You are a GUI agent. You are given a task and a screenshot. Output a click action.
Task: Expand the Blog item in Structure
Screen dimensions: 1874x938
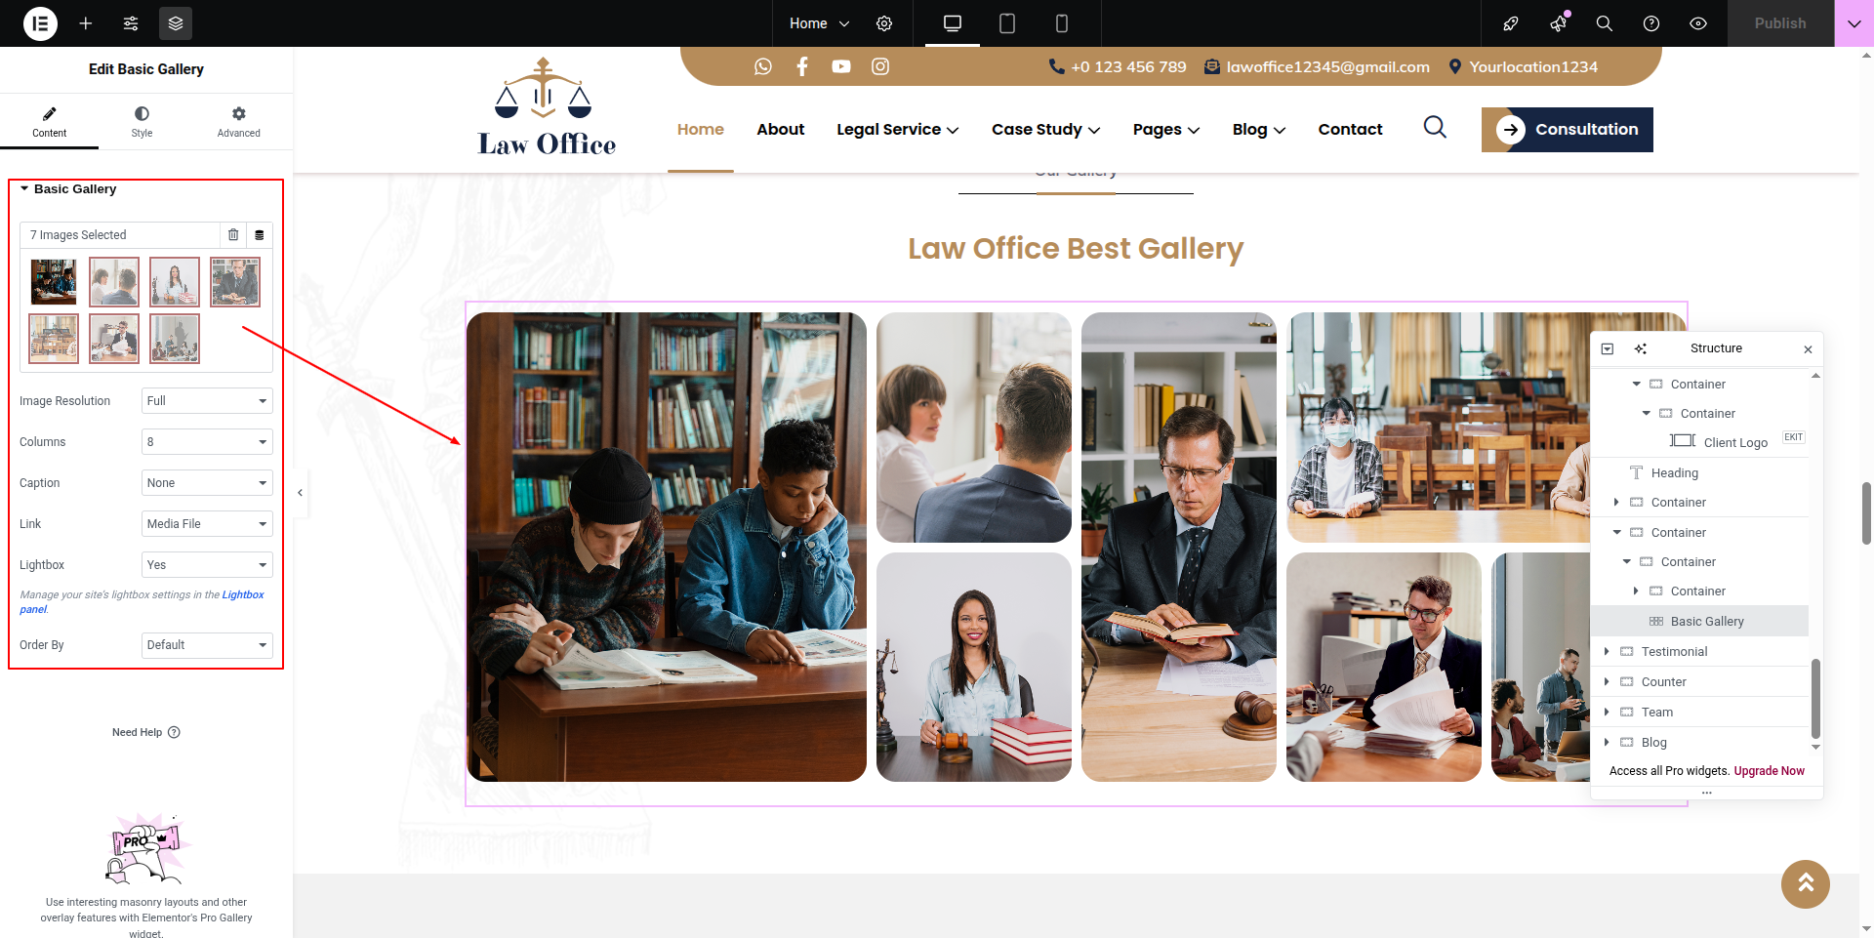[1607, 743]
